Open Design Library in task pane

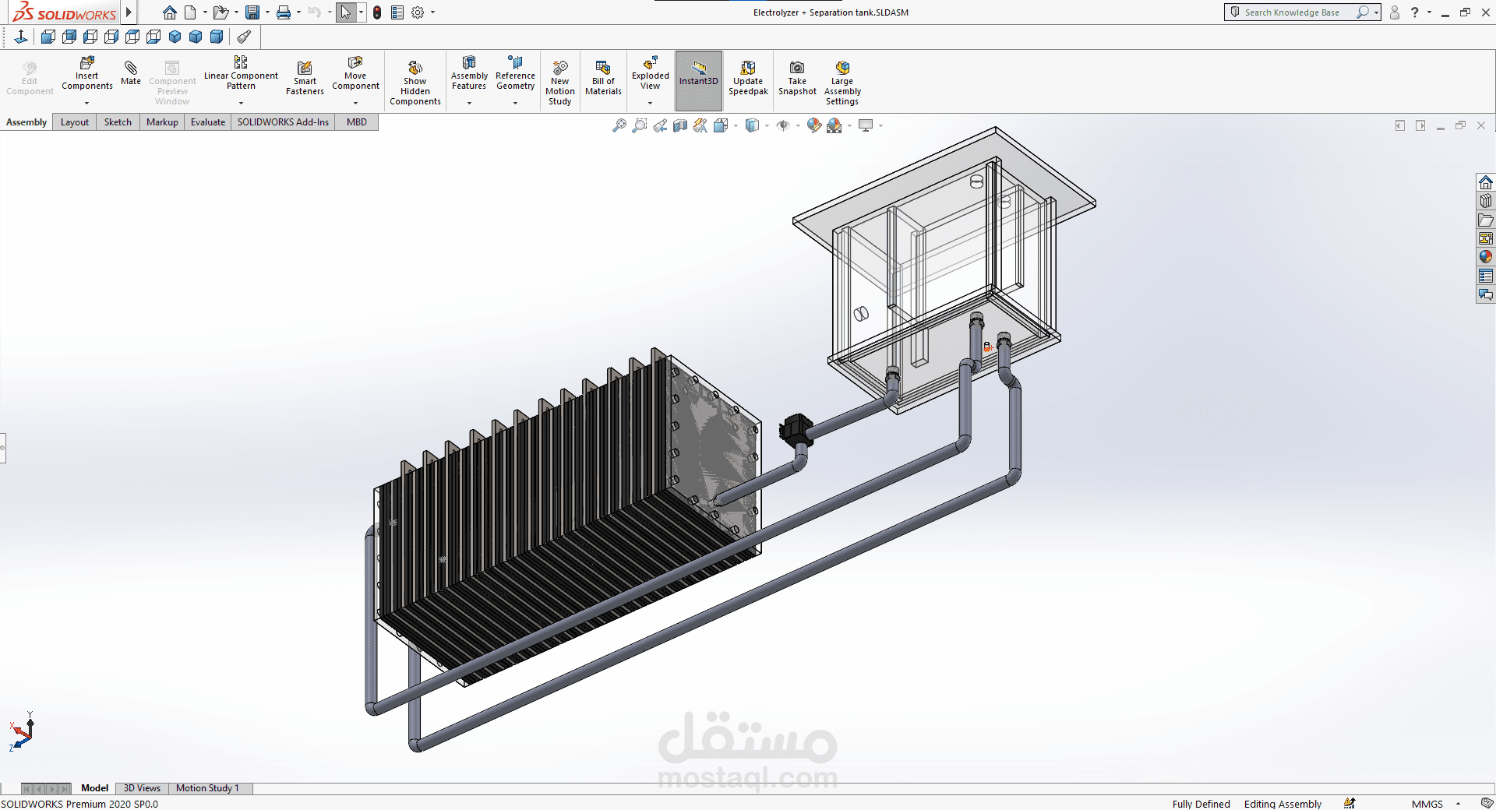point(1486,201)
